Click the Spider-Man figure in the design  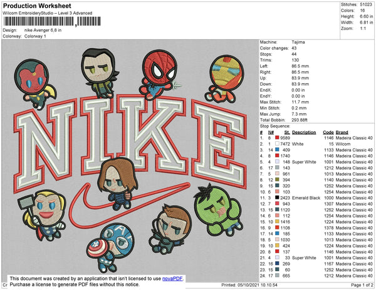[x=159, y=74]
